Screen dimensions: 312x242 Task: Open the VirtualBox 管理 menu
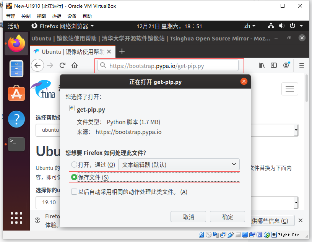click(11, 16)
